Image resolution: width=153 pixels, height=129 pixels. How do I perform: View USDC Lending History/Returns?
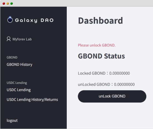32,99
